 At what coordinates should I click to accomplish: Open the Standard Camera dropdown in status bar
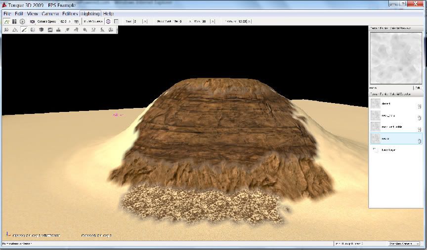417,244
